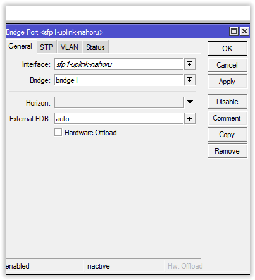Disable this bridge port

point(227,102)
